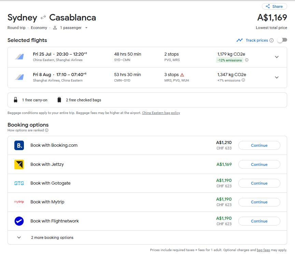
Task: Open the China Eastern bag policy link
Action: click(161, 113)
